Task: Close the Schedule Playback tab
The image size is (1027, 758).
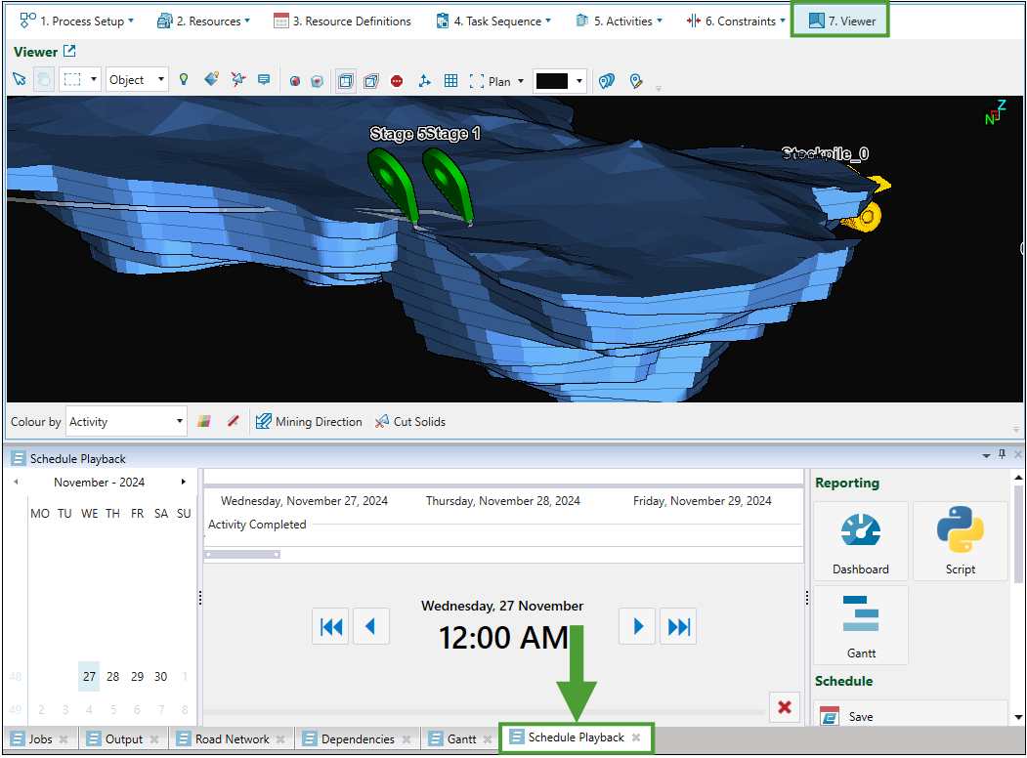Action: coord(637,737)
